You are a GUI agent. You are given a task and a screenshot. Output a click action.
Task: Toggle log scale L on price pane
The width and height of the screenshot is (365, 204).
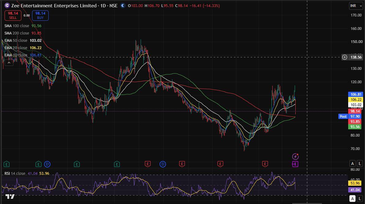point(359,164)
